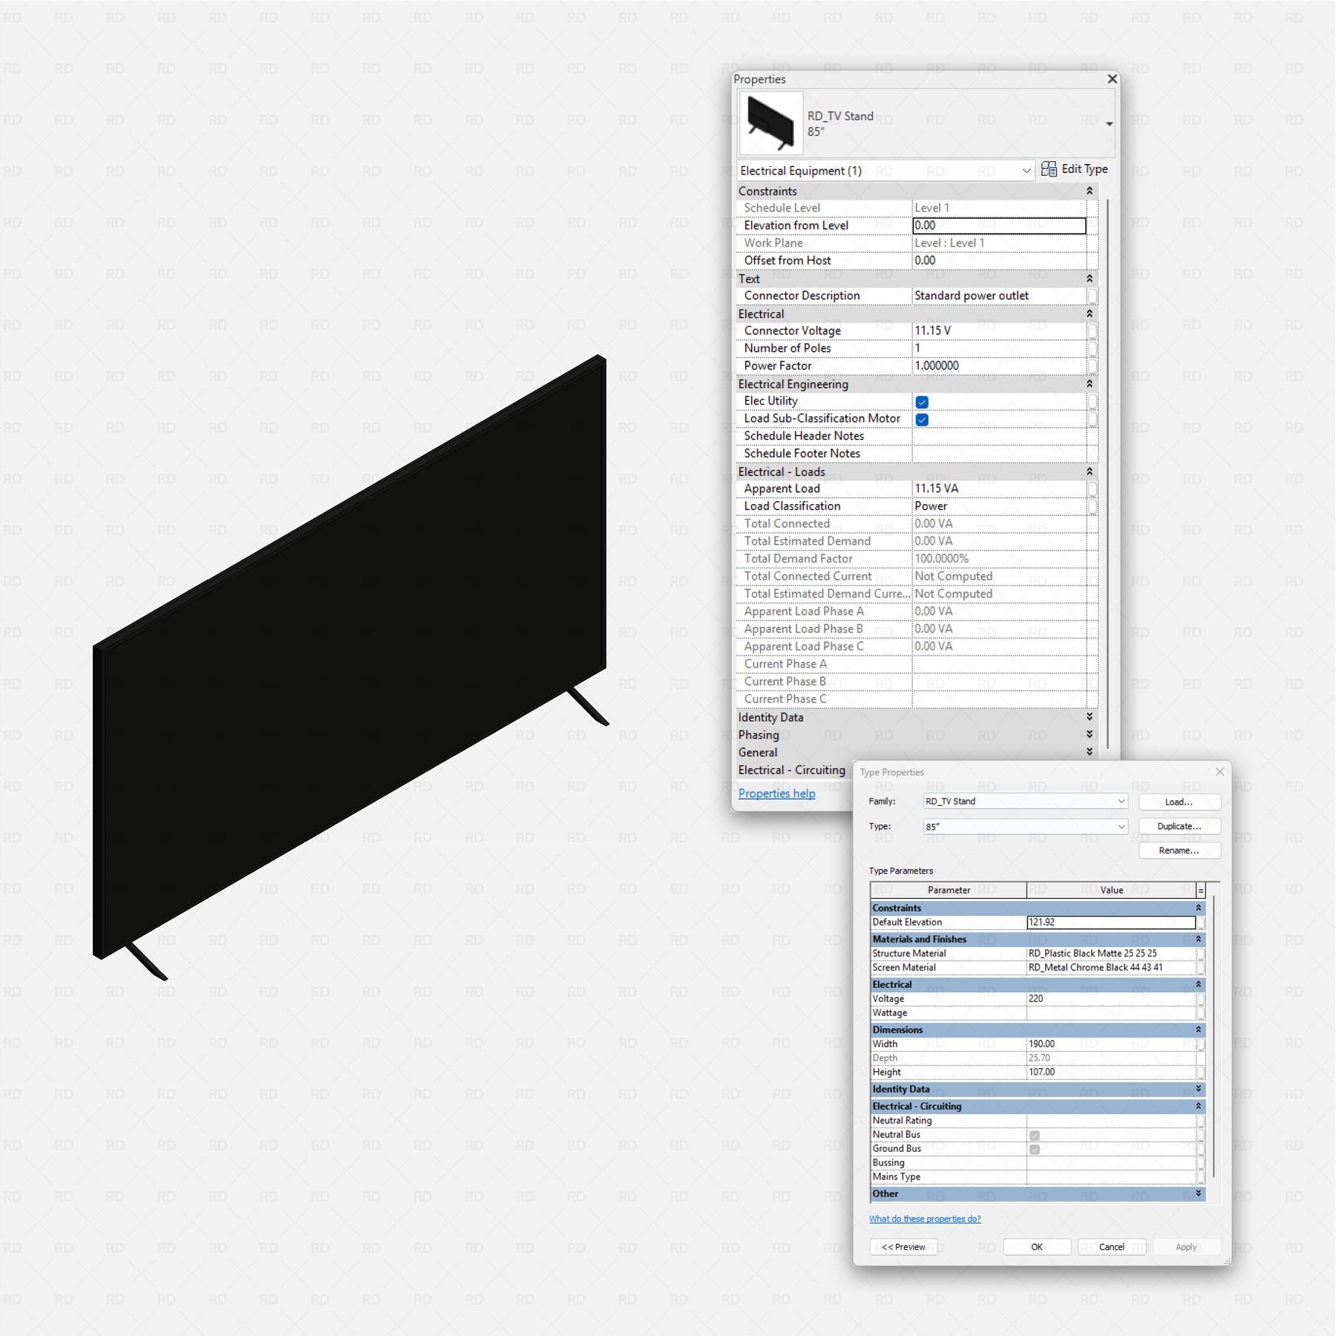Click the equals column header in Type Parameters

click(x=1200, y=890)
